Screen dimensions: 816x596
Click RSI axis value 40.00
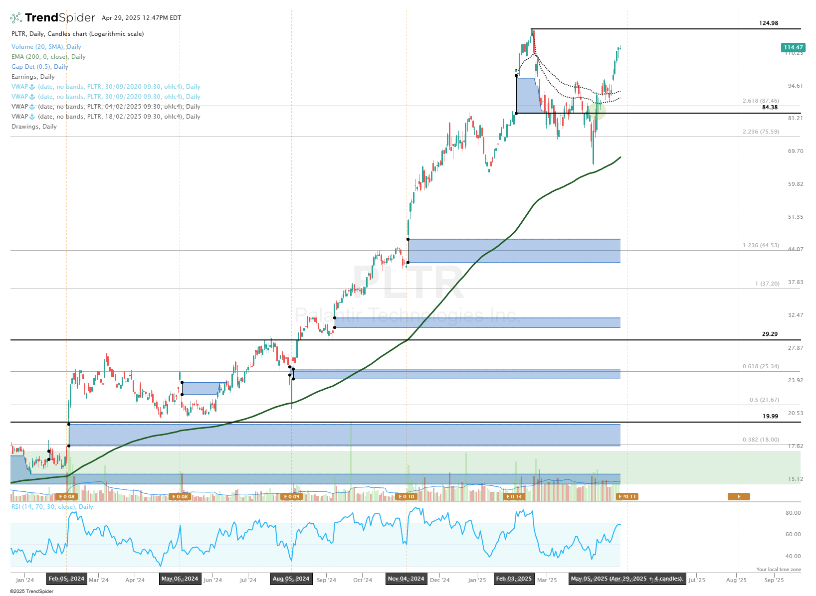(x=793, y=556)
